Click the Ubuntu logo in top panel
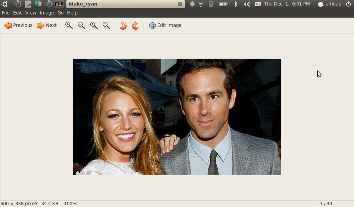 click(4, 4)
